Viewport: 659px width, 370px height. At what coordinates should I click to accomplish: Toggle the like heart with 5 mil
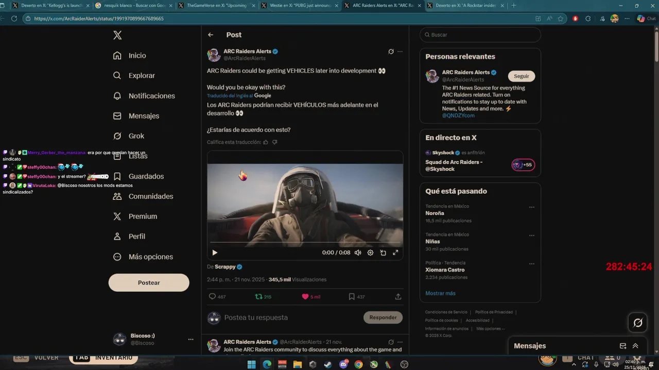click(311, 297)
